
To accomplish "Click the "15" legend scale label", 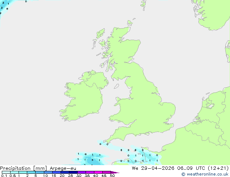I will [54, 176].
